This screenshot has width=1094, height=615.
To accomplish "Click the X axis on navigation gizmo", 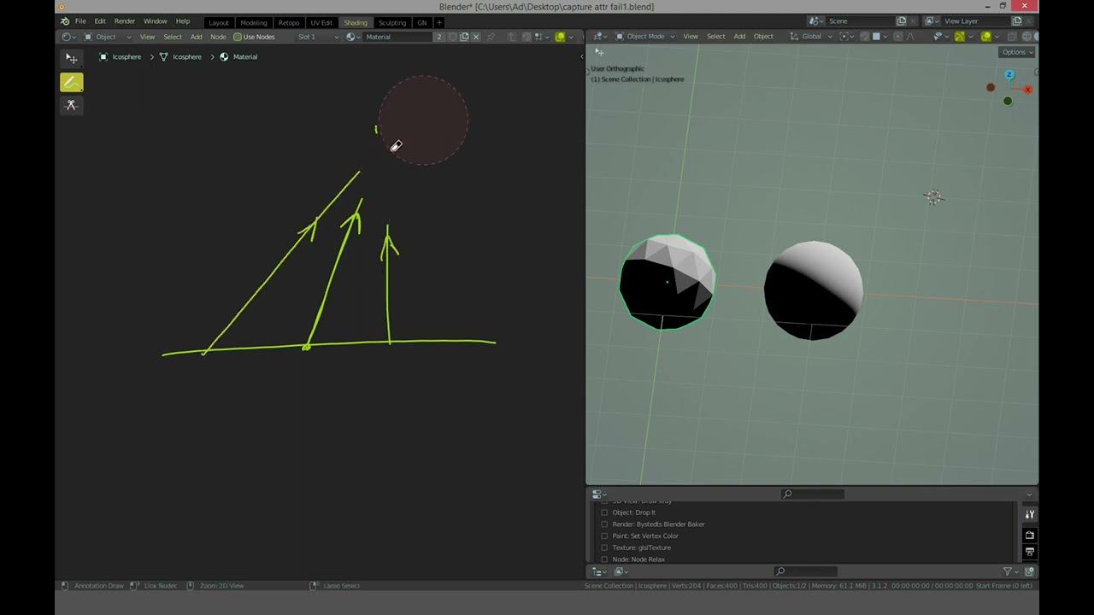I will click(1027, 89).
